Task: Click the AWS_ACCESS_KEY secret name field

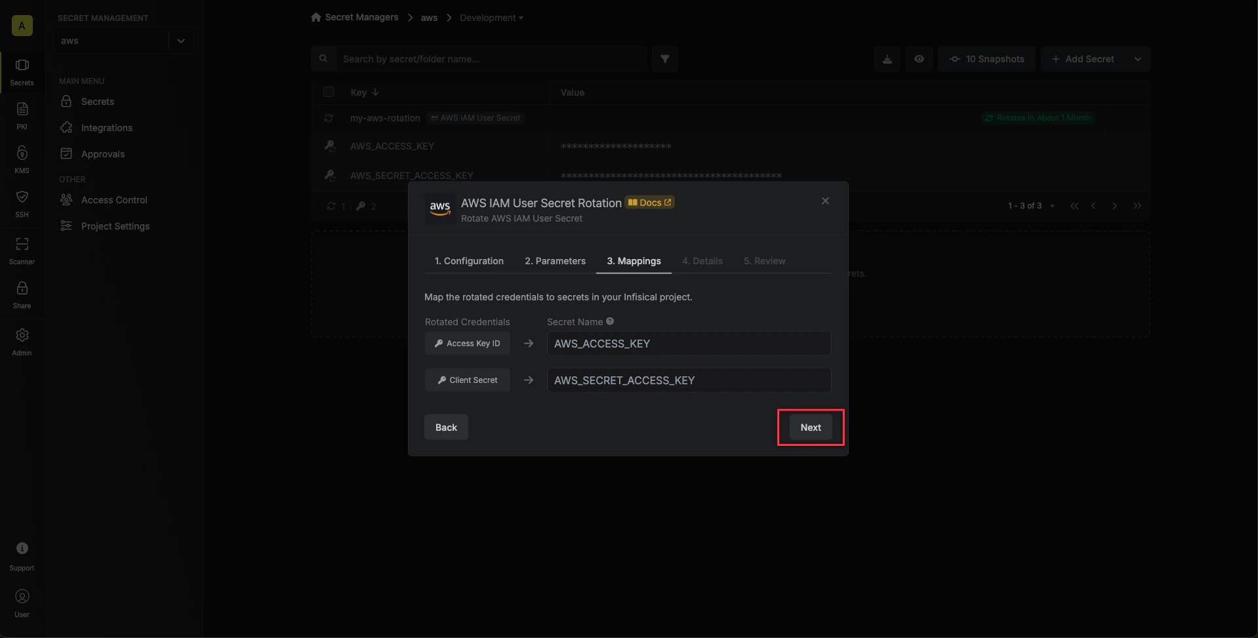Action: (689, 344)
